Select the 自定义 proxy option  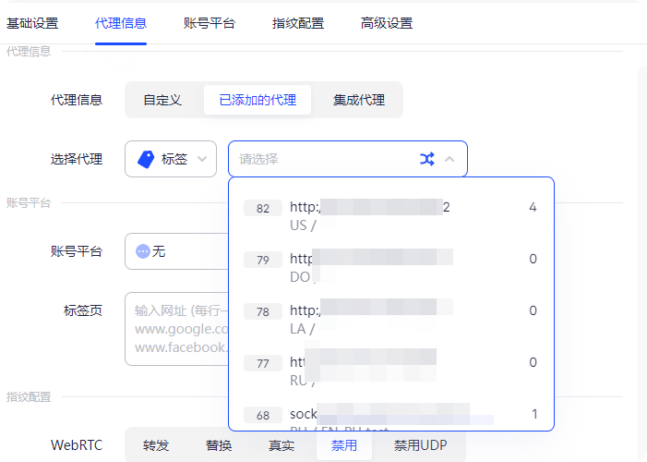coord(162,100)
